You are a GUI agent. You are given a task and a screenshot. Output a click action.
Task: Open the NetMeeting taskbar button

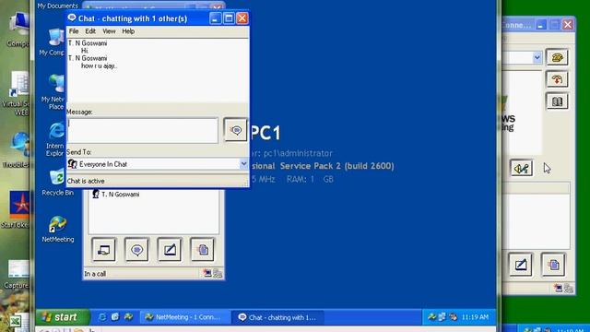point(184,317)
